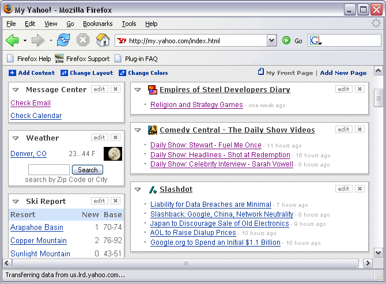Collapse the Slashdot module triangle
386x284 pixels.
pyautogui.click(x=138, y=190)
